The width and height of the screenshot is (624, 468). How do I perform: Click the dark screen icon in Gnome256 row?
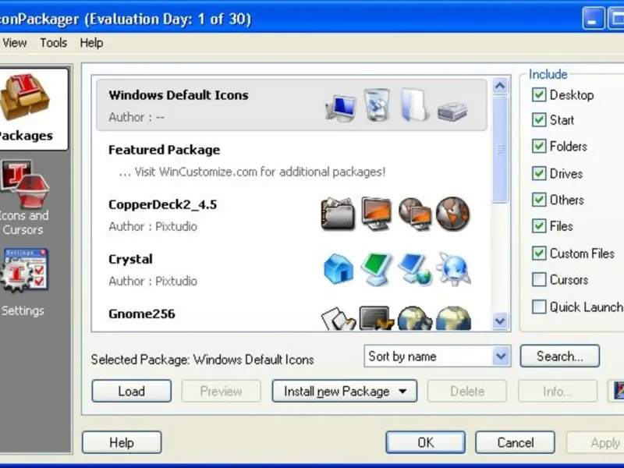tap(376, 318)
